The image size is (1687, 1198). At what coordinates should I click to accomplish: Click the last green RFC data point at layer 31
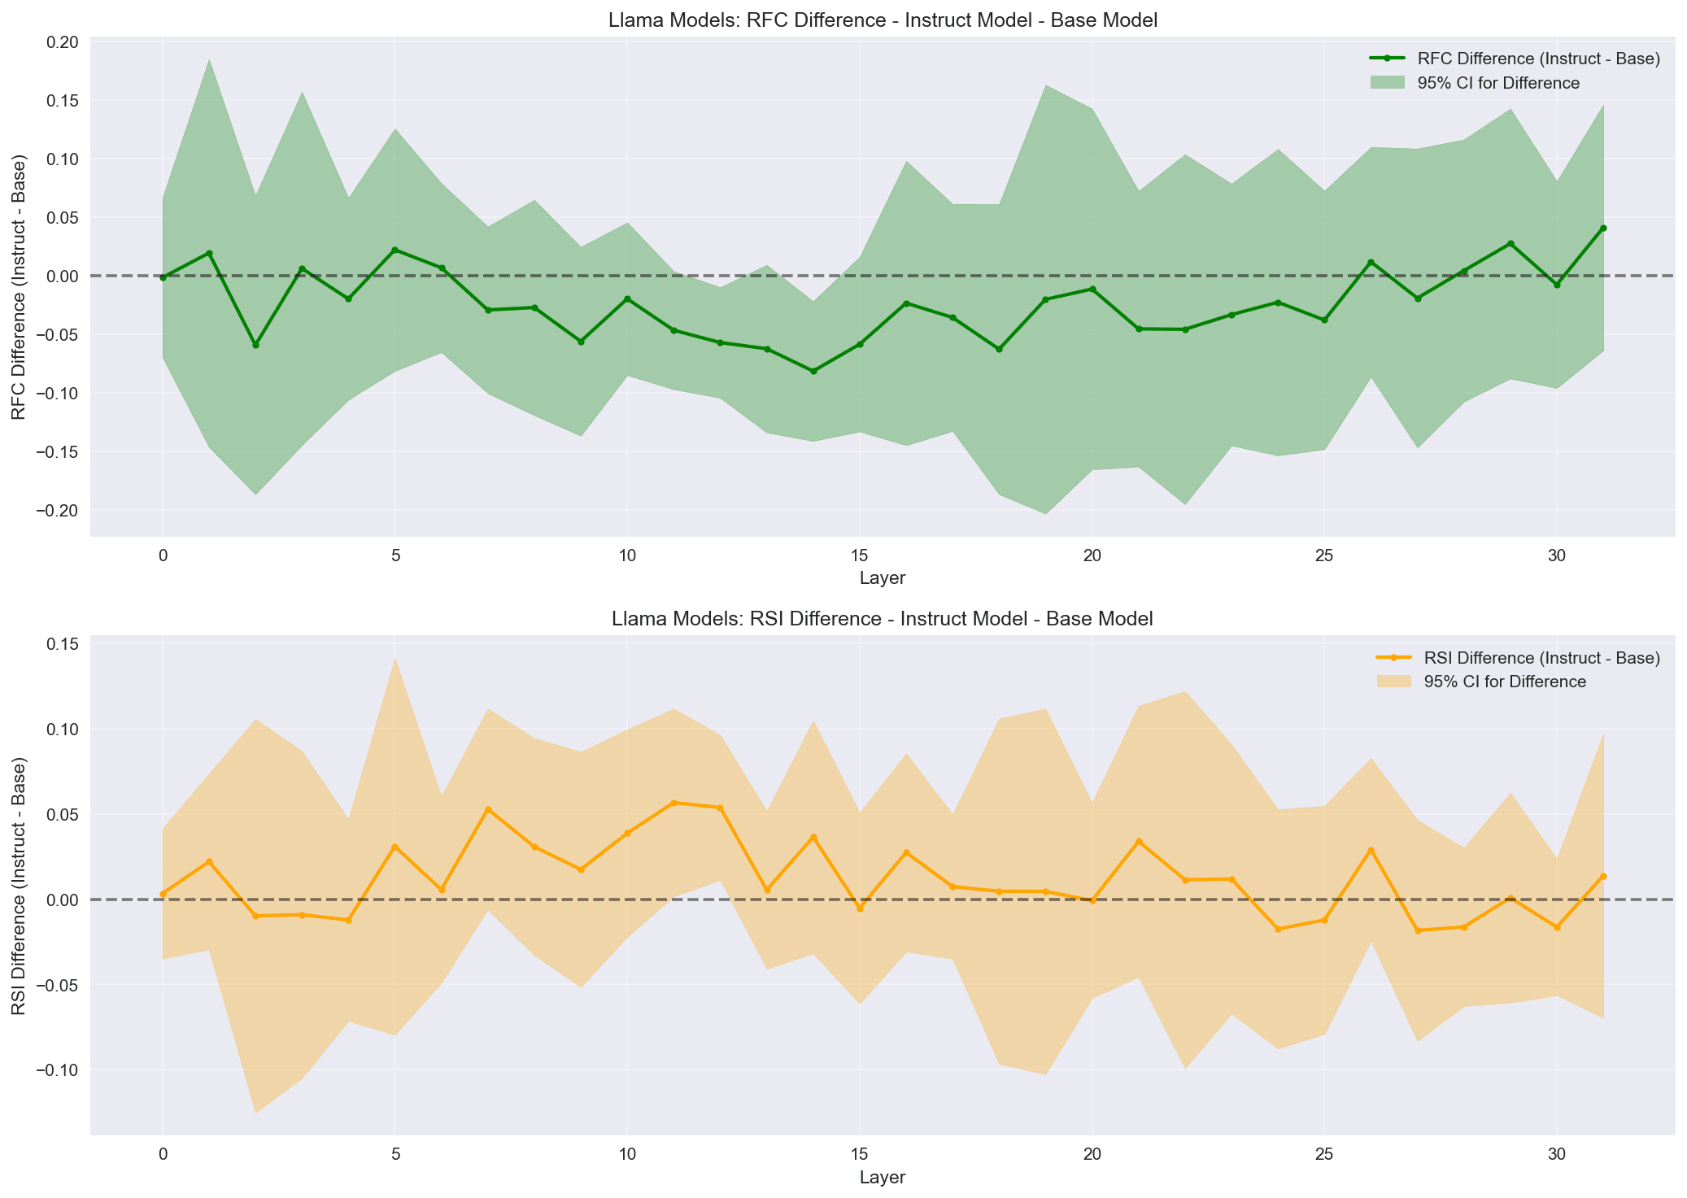click(x=1603, y=228)
